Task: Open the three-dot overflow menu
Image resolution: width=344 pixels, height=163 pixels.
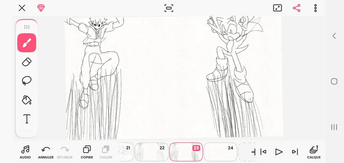Action: coord(315,8)
